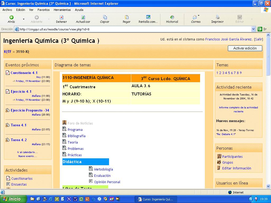Screen dimensions: 271x203
Task: Open the Favoritos menu
Action: pyautogui.click(x=43, y=10)
